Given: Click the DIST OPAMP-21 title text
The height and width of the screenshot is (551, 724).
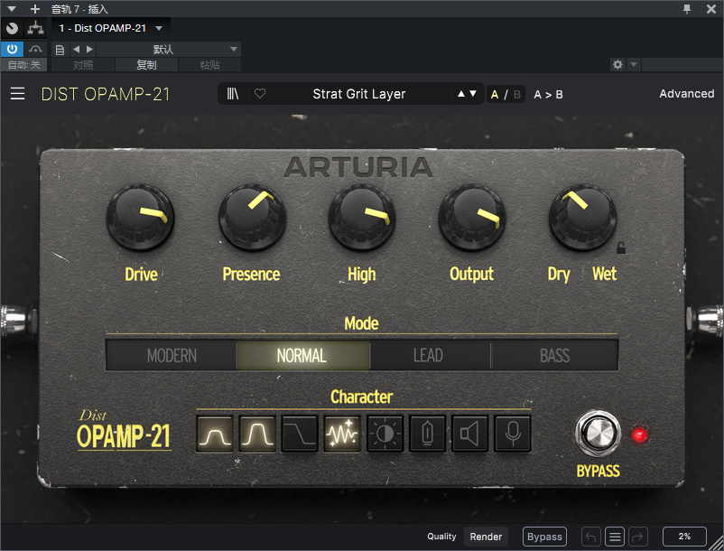Looking at the screenshot, I should (106, 94).
